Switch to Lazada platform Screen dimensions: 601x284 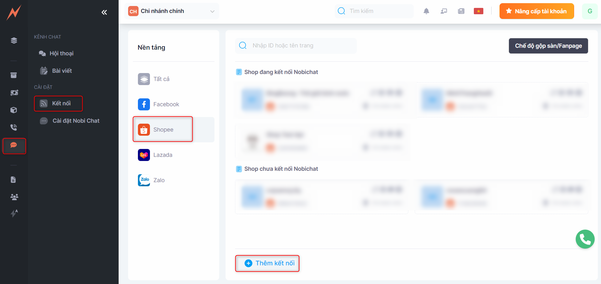(163, 155)
